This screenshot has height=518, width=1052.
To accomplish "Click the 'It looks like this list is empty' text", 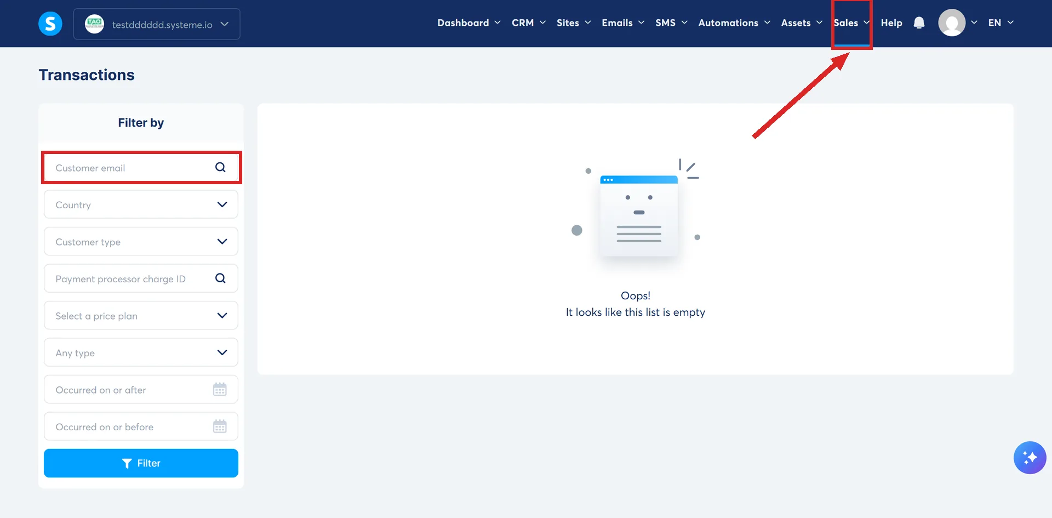I will (636, 312).
